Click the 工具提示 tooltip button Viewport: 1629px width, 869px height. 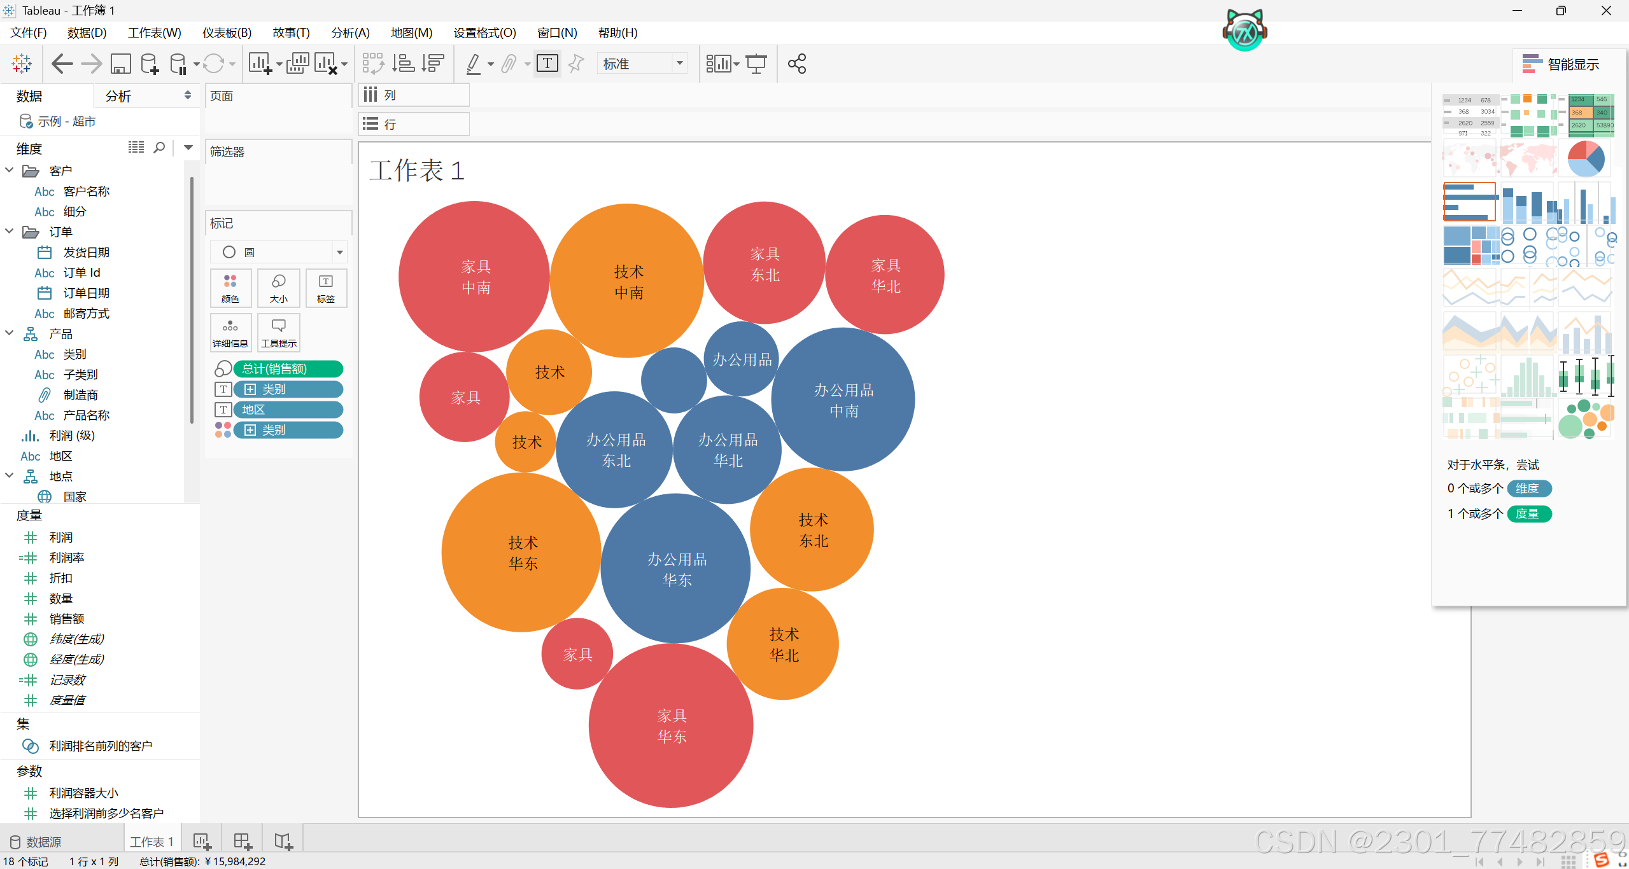(x=279, y=333)
